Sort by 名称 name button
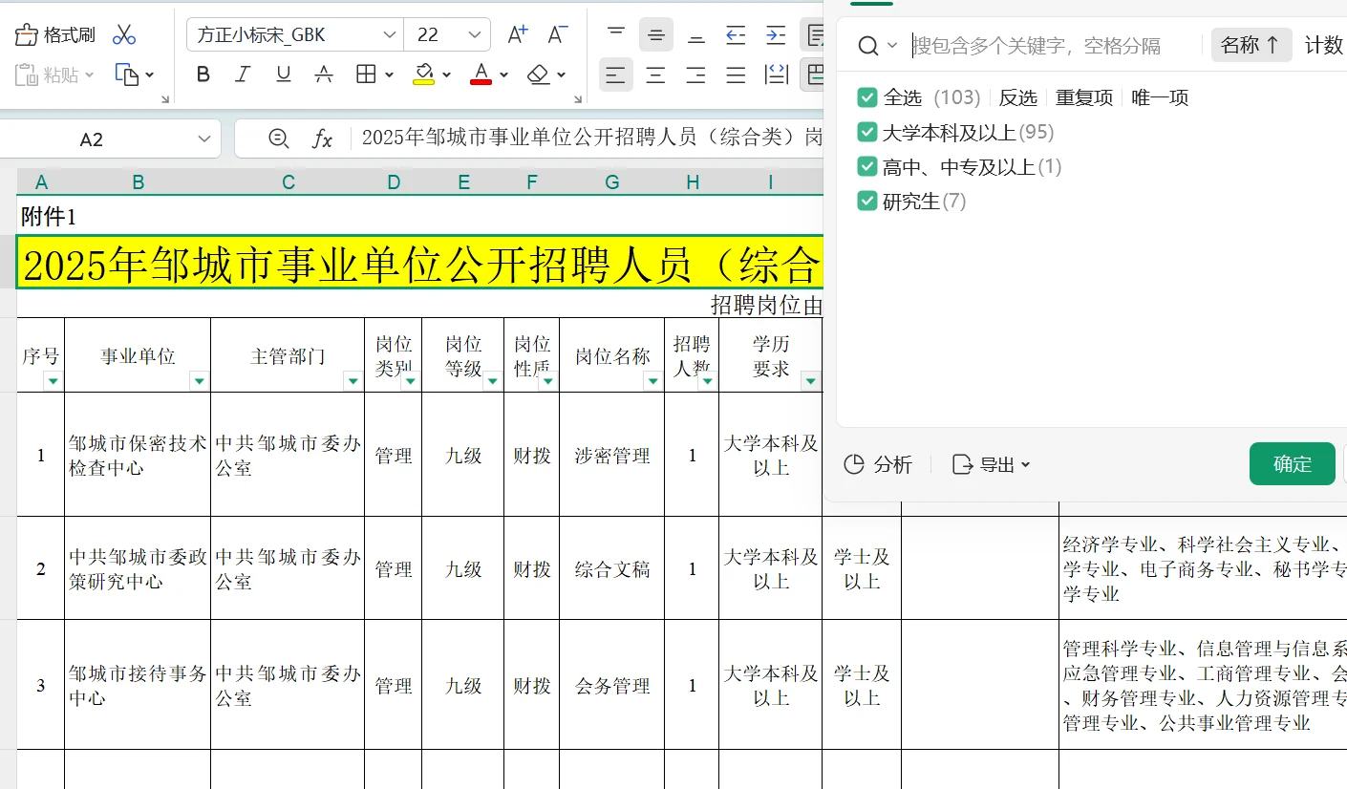The image size is (1347, 789). pyautogui.click(x=1251, y=45)
